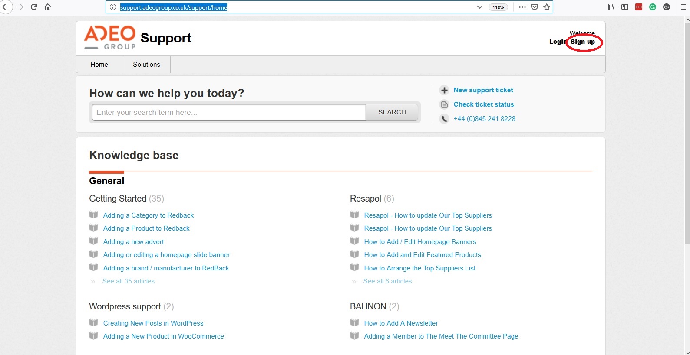Image resolution: width=690 pixels, height=355 pixels.
Task: Open Adding a Member to Meet The Committee Page
Action: pos(441,336)
